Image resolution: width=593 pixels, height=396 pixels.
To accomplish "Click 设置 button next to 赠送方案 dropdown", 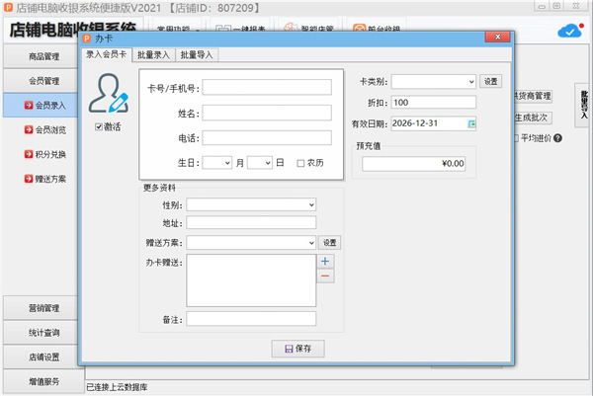I will point(329,243).
